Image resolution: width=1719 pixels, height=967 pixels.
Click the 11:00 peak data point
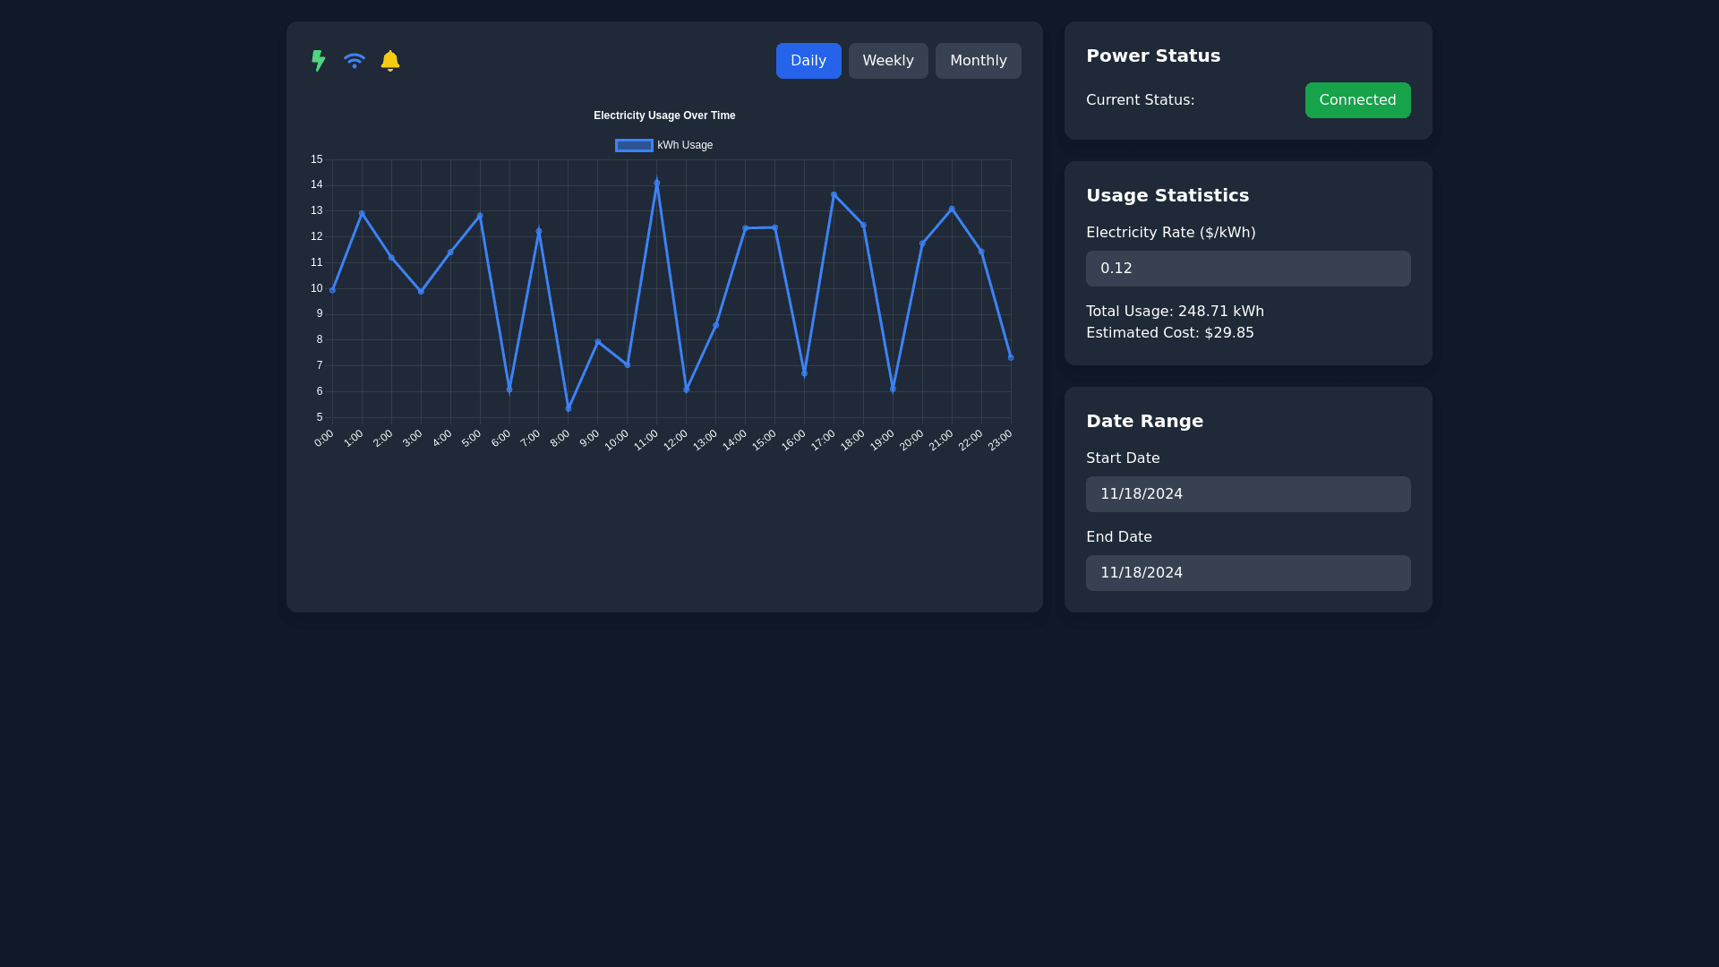[657, 183]
